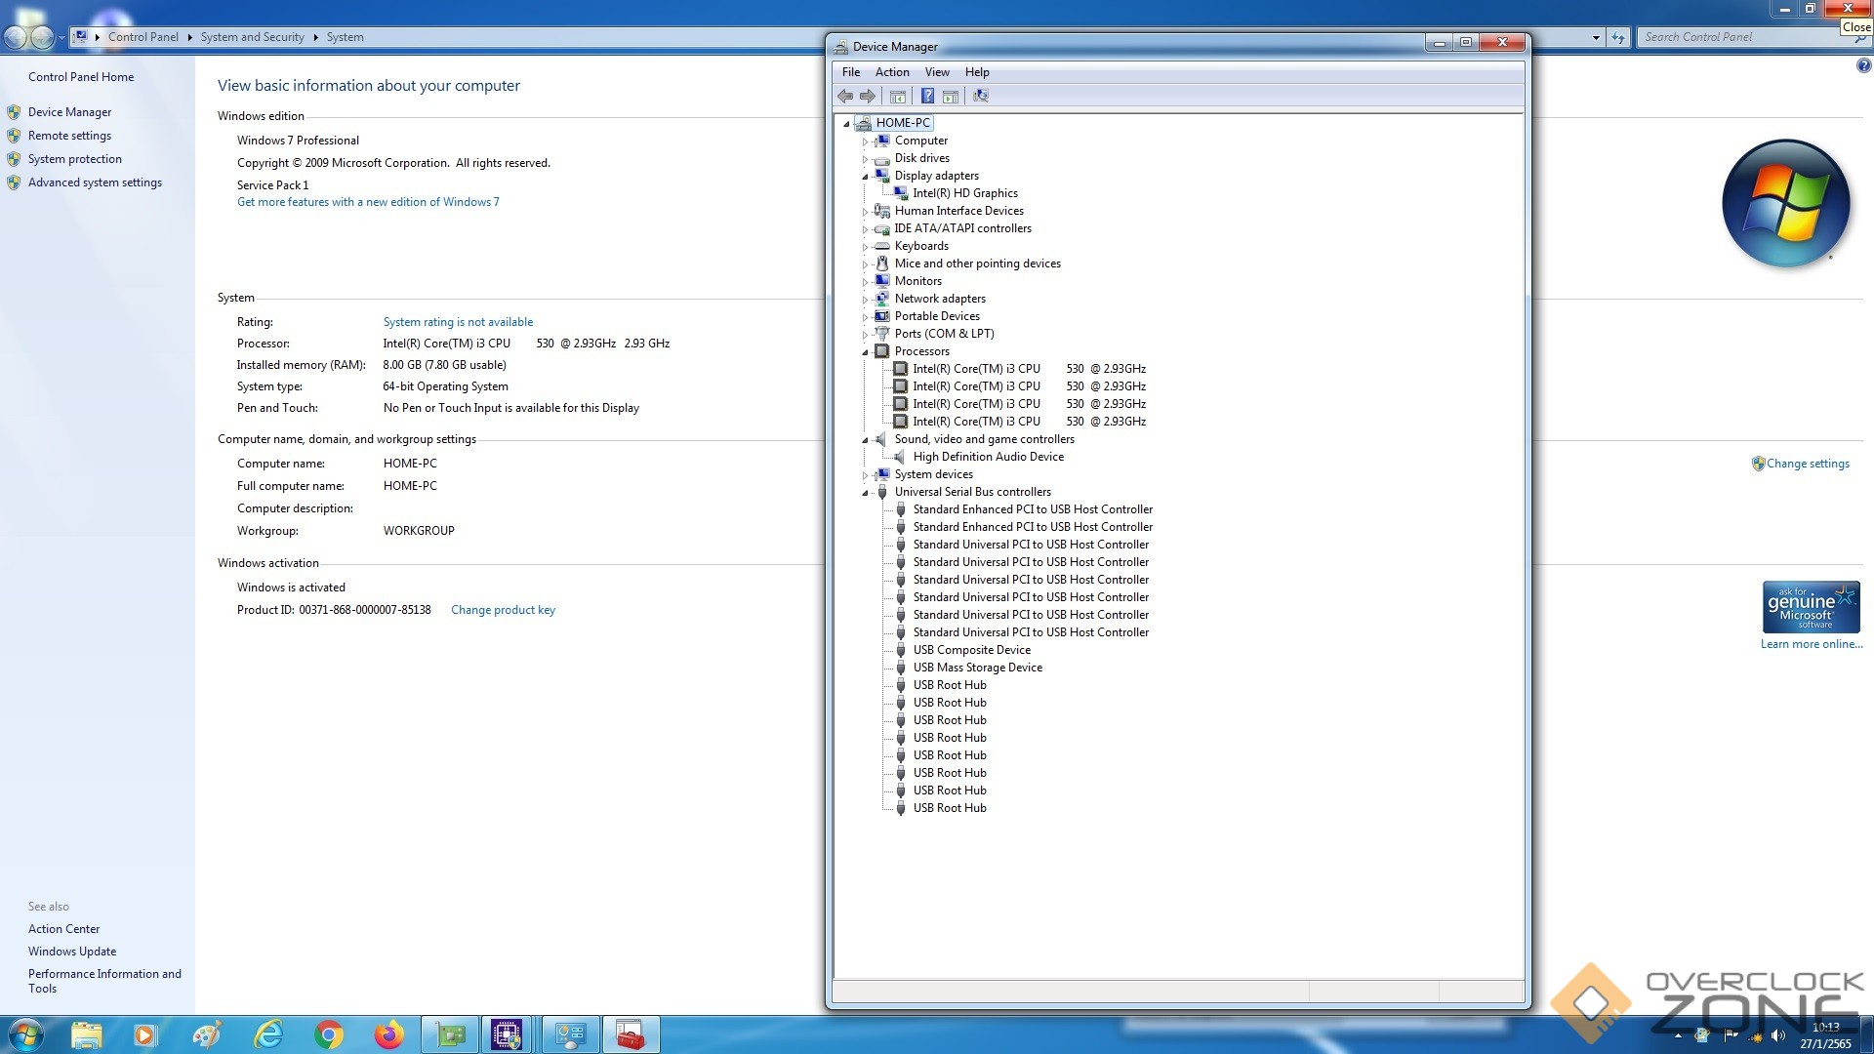Expand the Disk drives category

point(865,159)
